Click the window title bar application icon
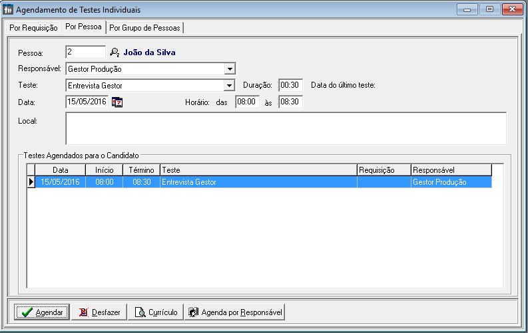The image size is (528, 333). coord(8,10)
